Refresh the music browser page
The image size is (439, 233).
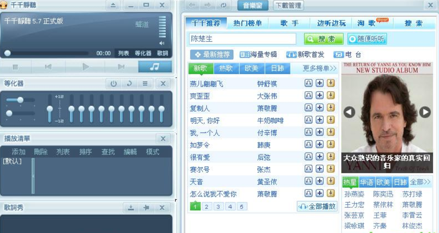(x=223, y=5)
